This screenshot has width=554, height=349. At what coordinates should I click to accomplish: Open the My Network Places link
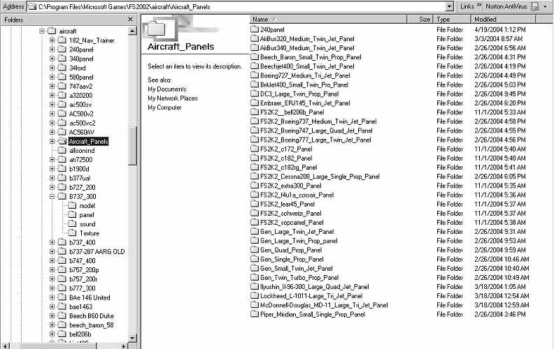pos(172,98)
